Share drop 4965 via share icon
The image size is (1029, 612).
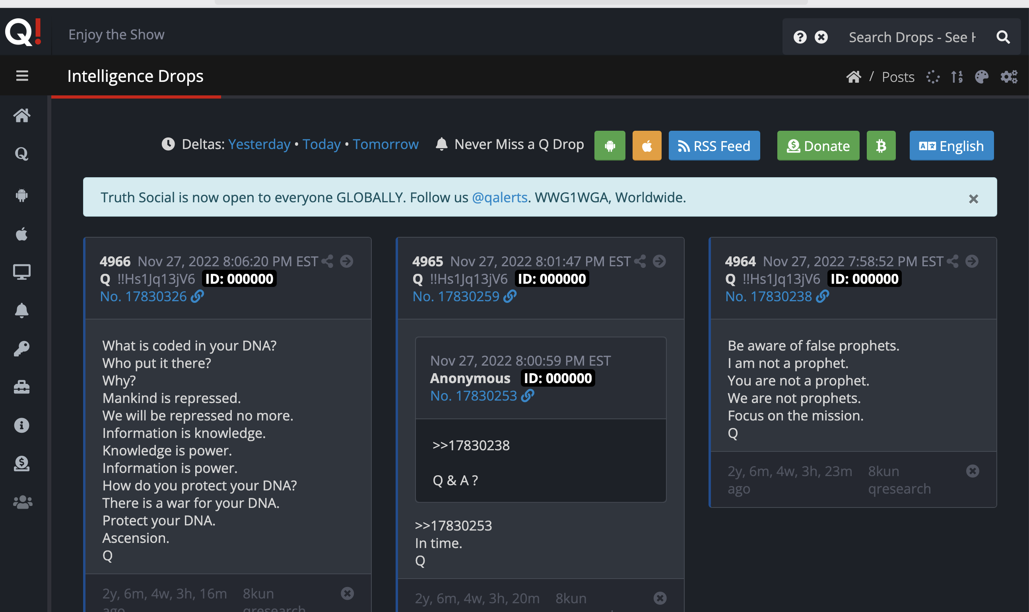(640, 261)
